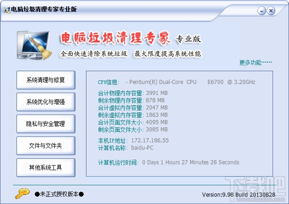Screen dimensions: 289x204
Task: Click the 更多功能 link
Action: pos(256,63)
